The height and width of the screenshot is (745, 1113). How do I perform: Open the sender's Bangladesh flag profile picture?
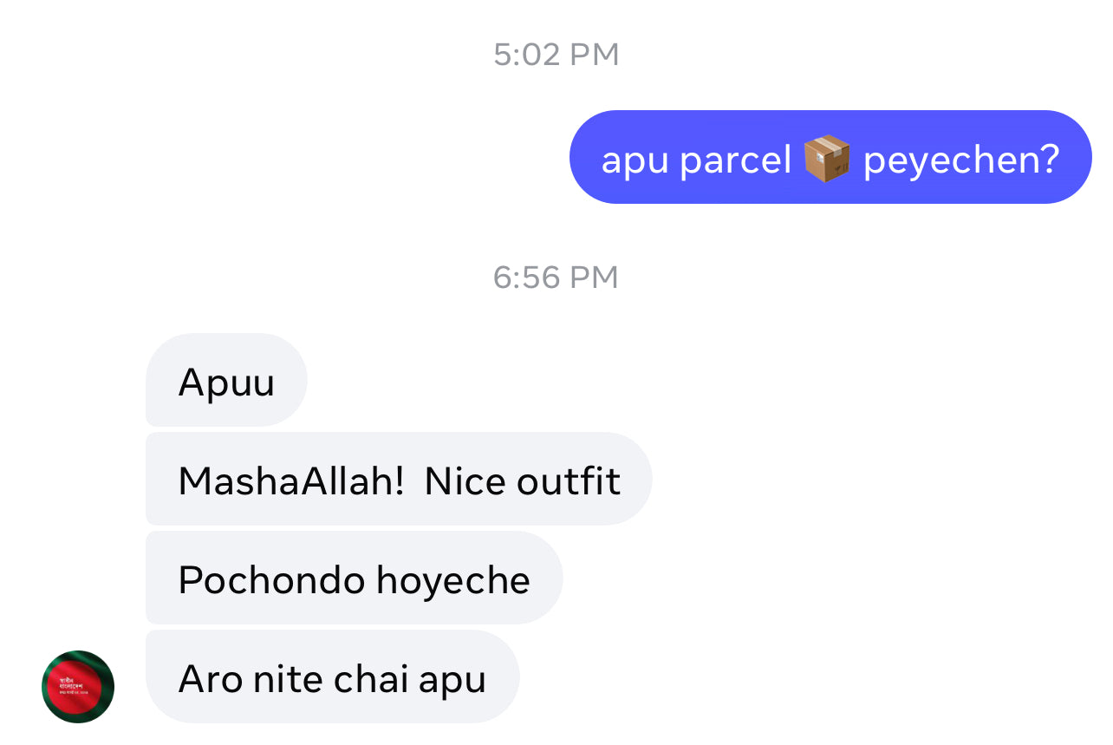pos(78,687)
